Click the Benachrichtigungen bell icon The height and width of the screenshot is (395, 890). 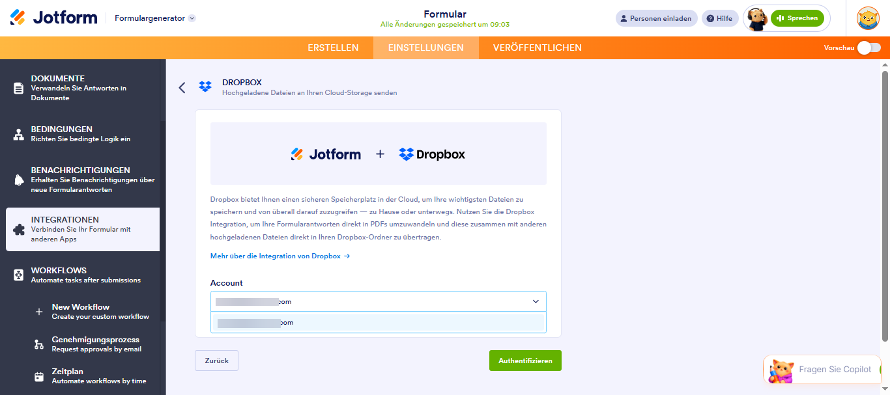pos(19,180)
